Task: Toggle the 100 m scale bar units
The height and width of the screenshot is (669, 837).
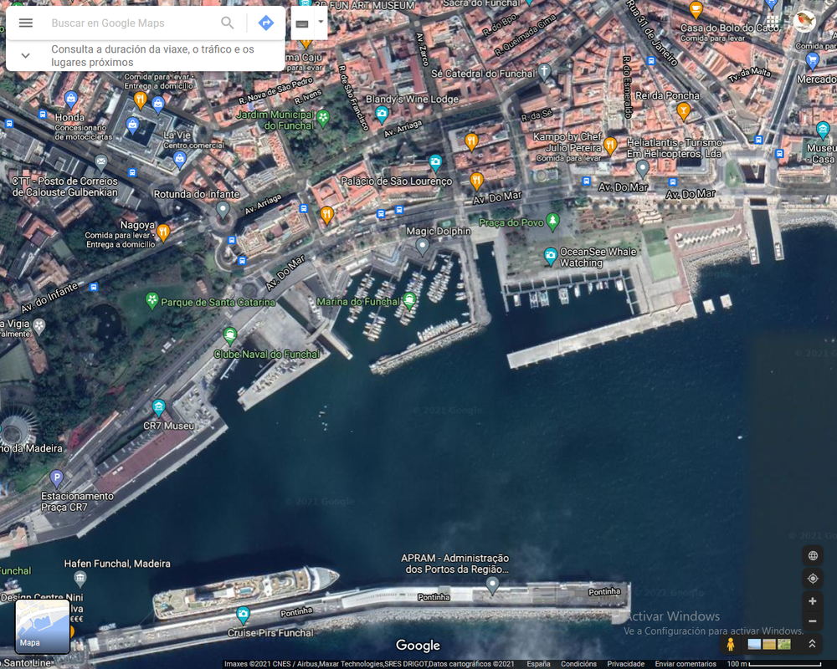Action: tap(774, 664)
